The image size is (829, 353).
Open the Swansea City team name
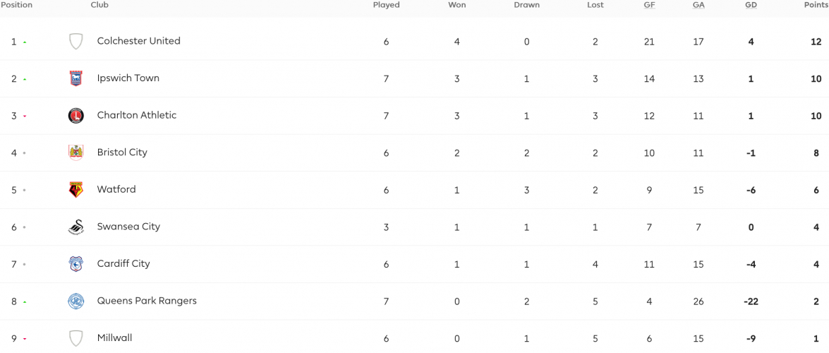(128, 226)
